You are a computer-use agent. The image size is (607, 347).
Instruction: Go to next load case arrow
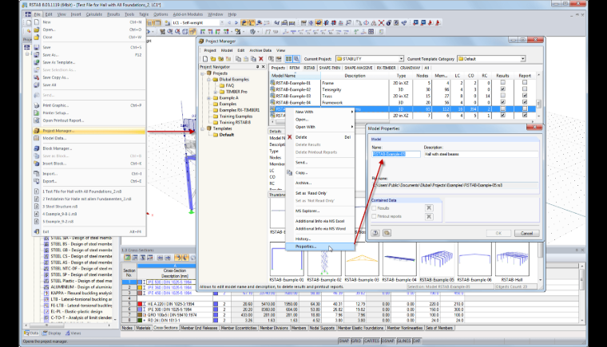(x=236, y=23)
